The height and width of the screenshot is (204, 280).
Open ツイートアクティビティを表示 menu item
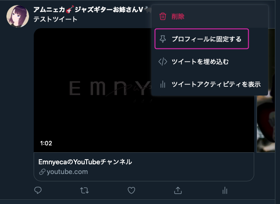pos(210,84)
